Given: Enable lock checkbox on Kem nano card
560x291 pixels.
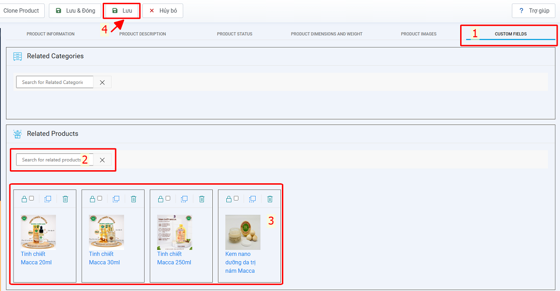Looking at the screenshot, I should (x=236, y=198).
